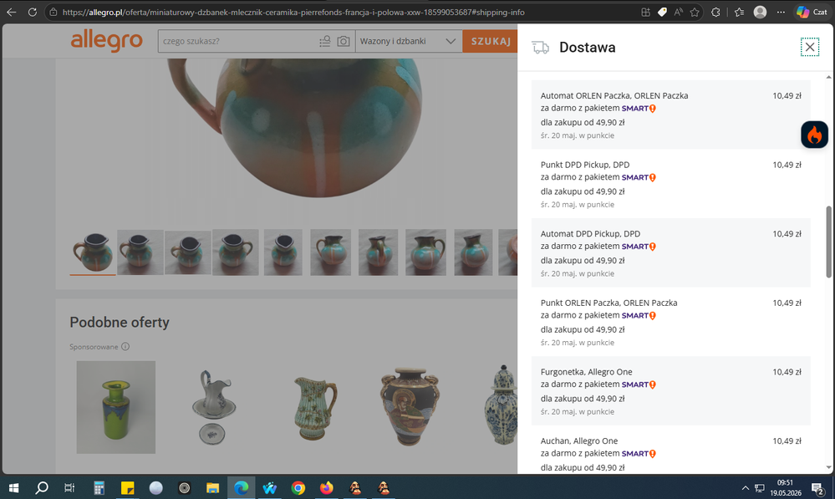Click the Allegro logo
This screenshot has width=835, height=499.
coord(106,40)
